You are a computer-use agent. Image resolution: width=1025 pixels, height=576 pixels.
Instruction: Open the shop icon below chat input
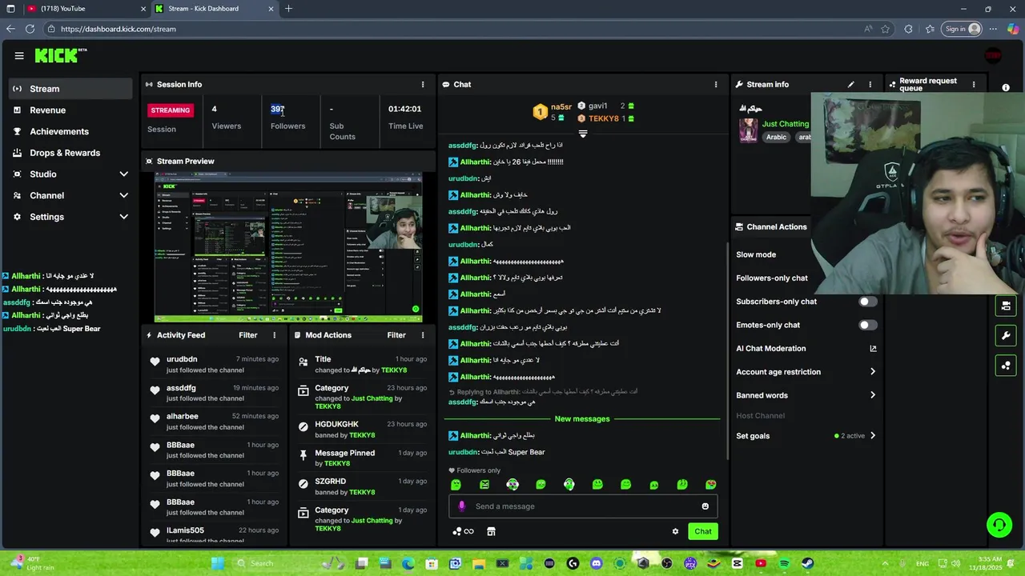[491, 531]
